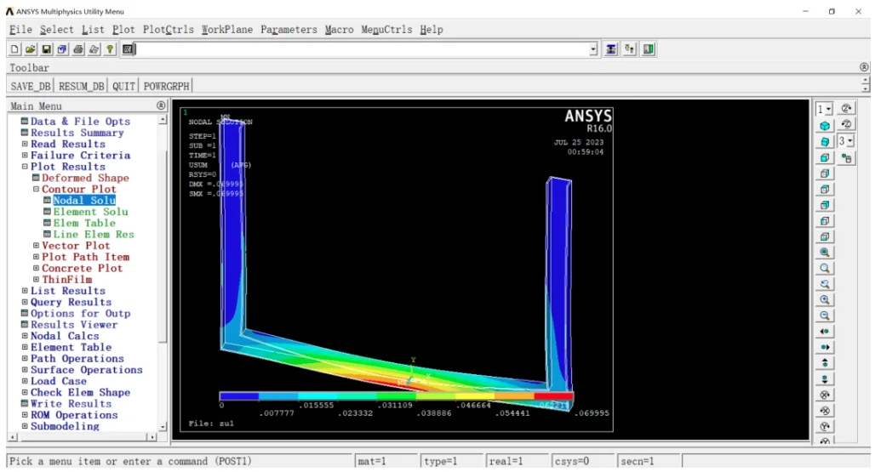Collapse the Main Menu panel header button
Screen dimensions: 875x472
[x=161, y=105]
